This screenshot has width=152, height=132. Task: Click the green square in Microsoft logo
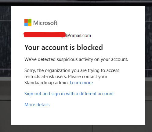coord(30,21)
